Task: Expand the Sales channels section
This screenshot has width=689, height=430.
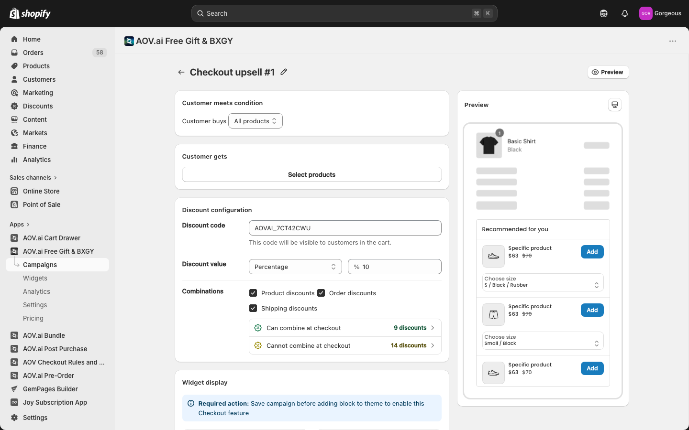Action: click(x=33, y=178)
